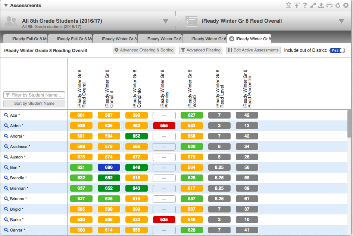Open magnifier icon next to Ben

coord(6,167)
